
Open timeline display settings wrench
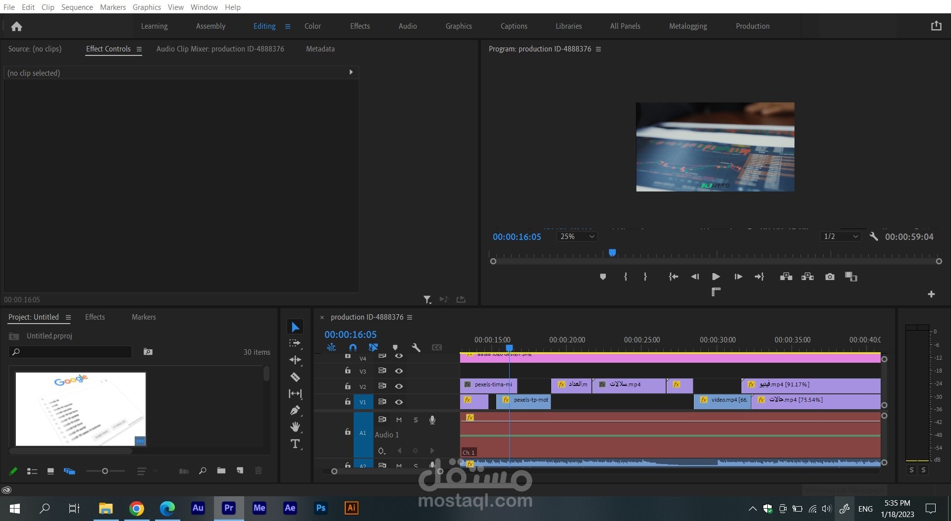(x=416, y=347)
